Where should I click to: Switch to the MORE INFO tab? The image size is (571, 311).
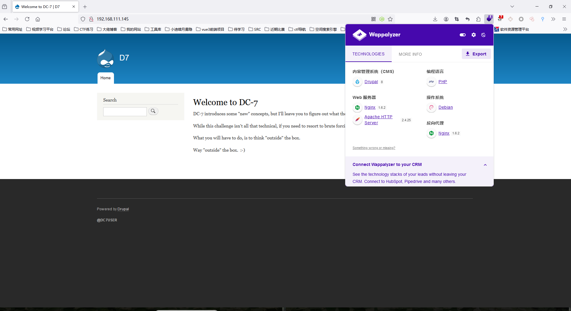point(410,54)
